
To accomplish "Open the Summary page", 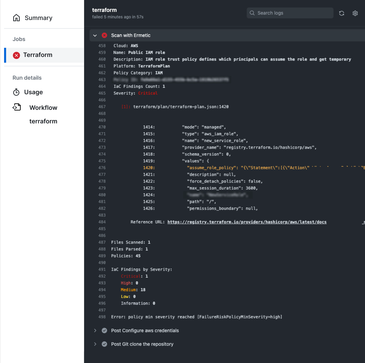I will [x=38, y=18].
